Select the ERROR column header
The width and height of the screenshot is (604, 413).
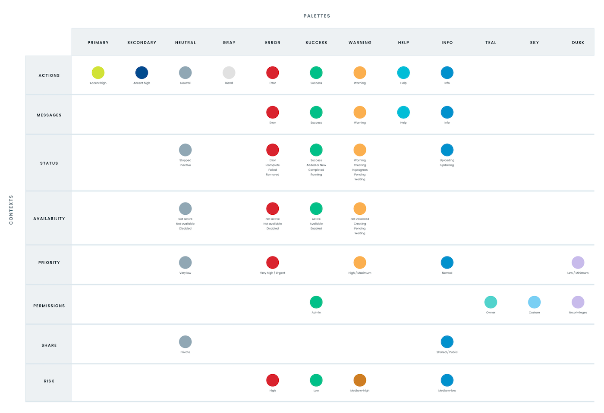(x=272, y=42)
